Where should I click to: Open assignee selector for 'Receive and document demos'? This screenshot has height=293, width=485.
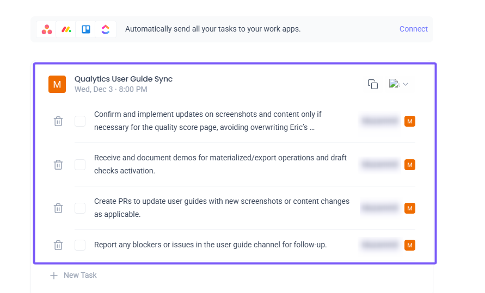click(388, 165)
